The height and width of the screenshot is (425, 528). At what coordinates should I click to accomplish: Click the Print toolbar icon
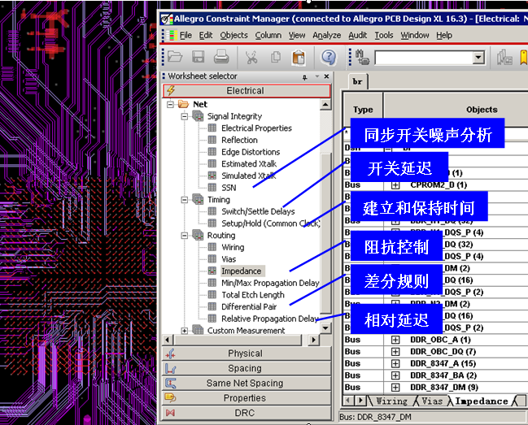[221, 57]
